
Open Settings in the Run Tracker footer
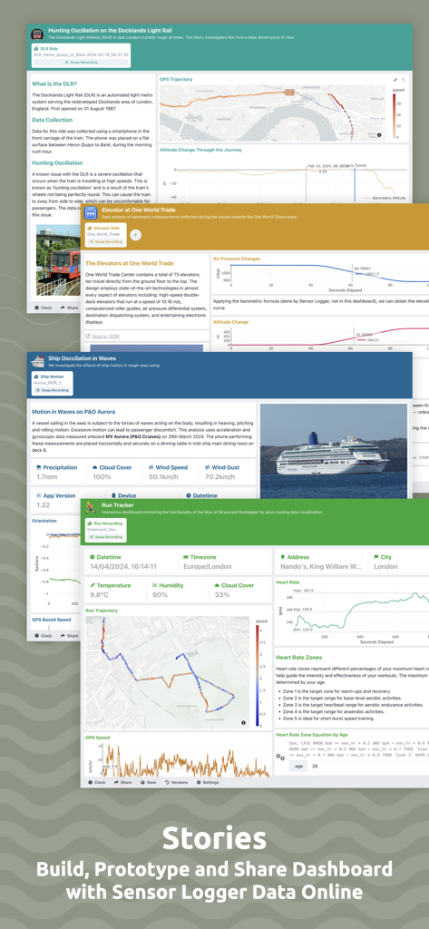tap(208, 782)
